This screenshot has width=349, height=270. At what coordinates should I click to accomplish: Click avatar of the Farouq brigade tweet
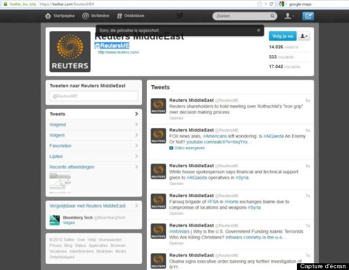coord(158,201)
